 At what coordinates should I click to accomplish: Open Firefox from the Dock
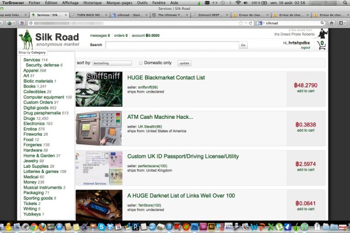(43, 227)
